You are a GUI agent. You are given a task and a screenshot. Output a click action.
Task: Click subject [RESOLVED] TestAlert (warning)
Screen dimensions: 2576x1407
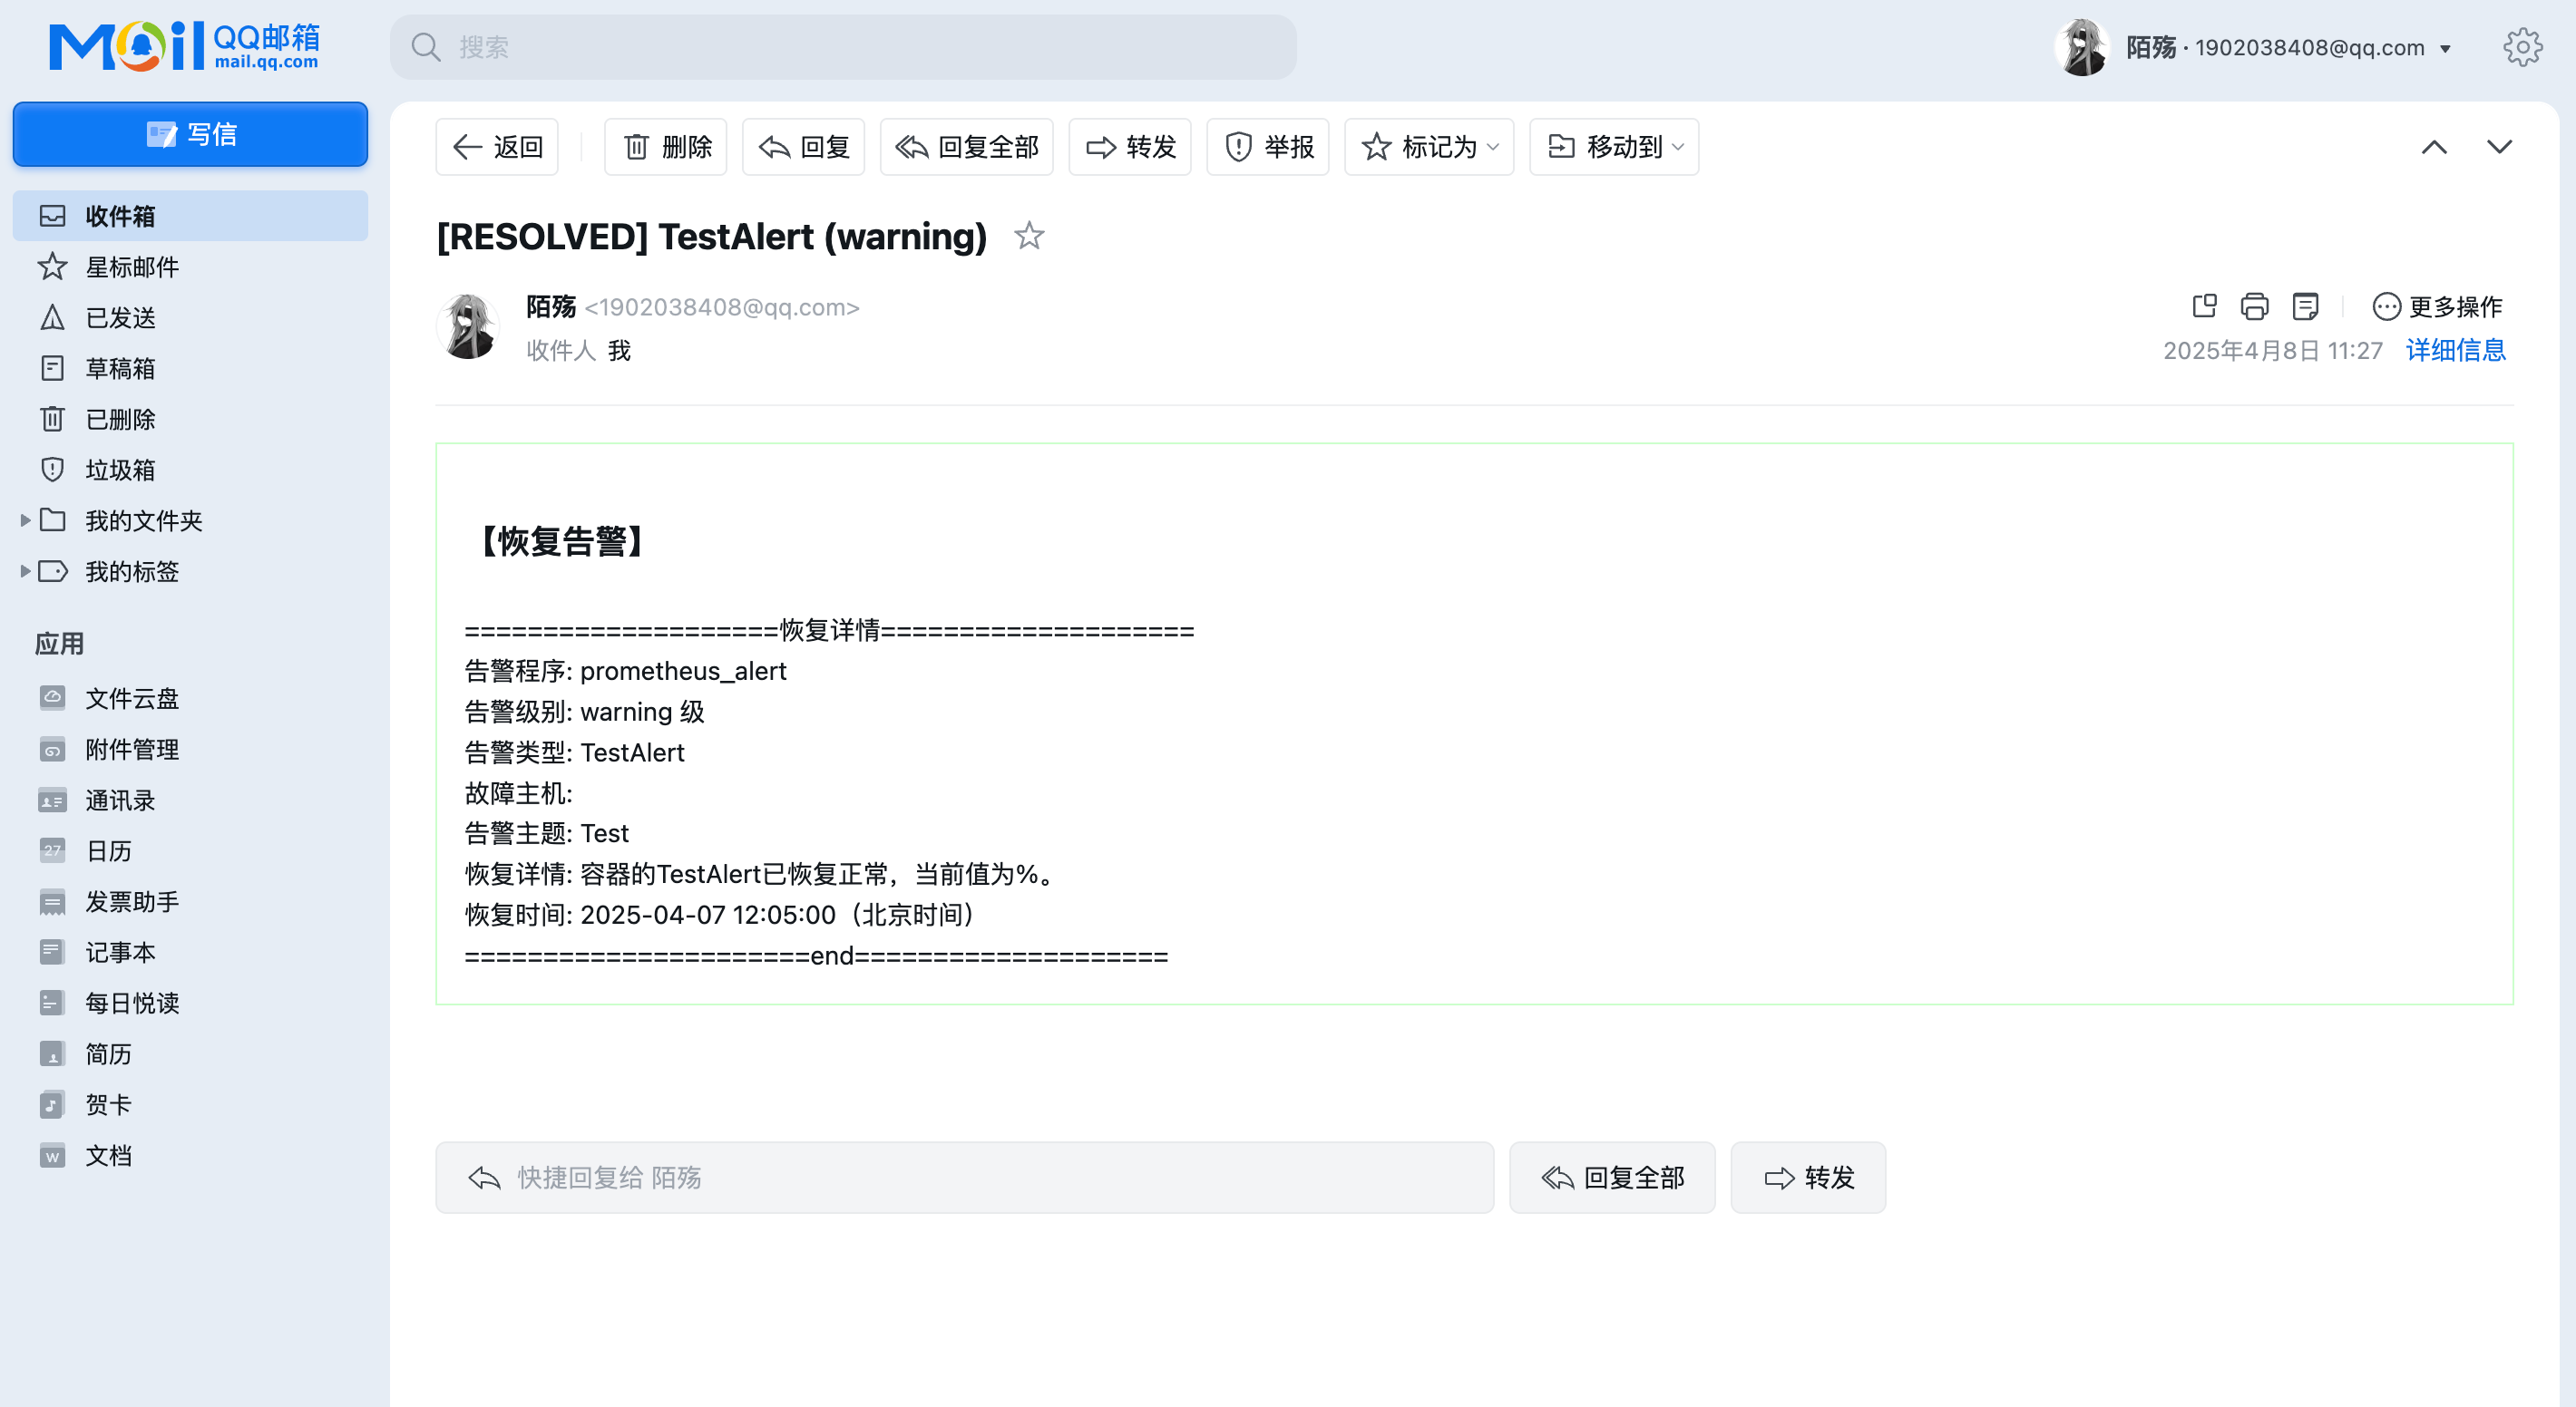click(712, 236)
